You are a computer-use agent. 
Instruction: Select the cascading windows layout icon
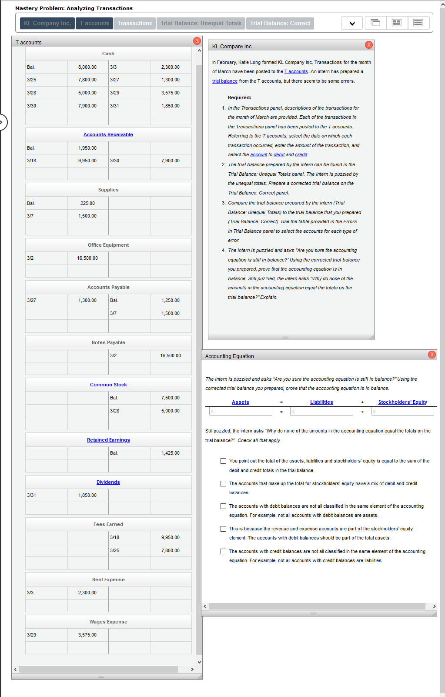coord(375,23)
